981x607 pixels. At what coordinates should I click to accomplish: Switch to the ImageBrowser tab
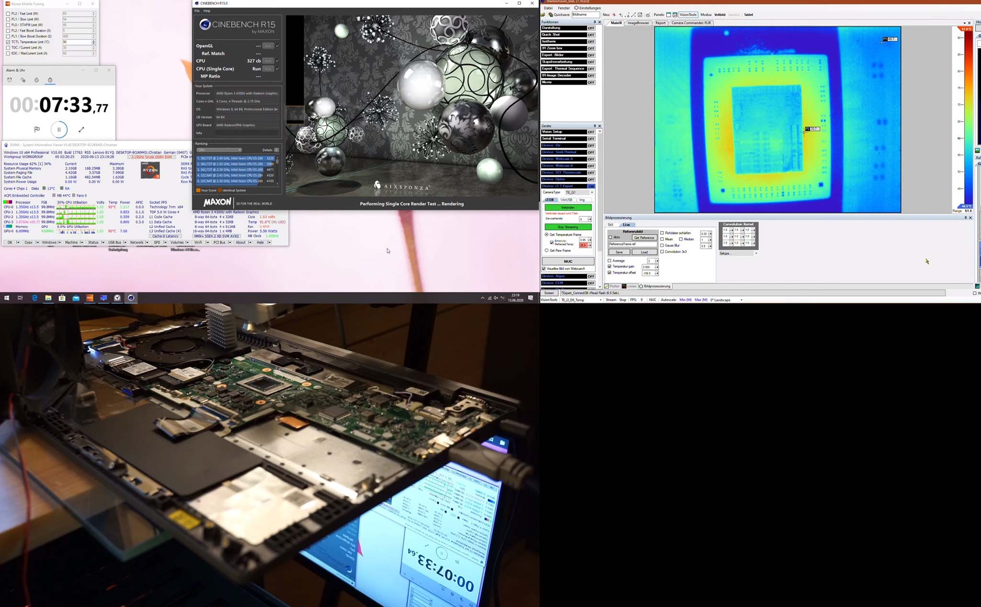638,23
